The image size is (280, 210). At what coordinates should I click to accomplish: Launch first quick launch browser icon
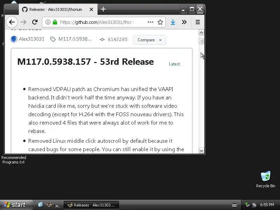41,205
